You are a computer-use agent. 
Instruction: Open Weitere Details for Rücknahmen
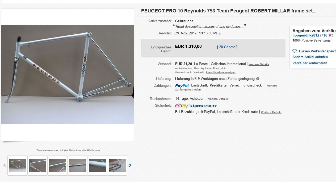pyautogui.click(x=217, y=99)
